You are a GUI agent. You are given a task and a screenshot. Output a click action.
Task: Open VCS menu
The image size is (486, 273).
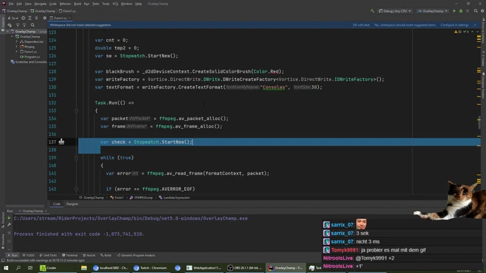[115, 4]
